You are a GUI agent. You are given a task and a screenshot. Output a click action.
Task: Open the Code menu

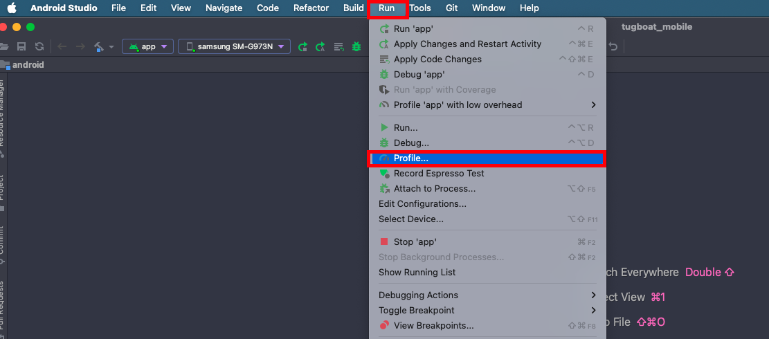(x=268, y=8)
